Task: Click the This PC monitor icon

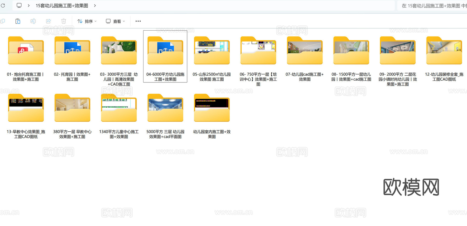Action: pos(19,5)
